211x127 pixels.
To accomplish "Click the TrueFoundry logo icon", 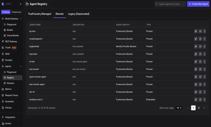I will (3, 4).
